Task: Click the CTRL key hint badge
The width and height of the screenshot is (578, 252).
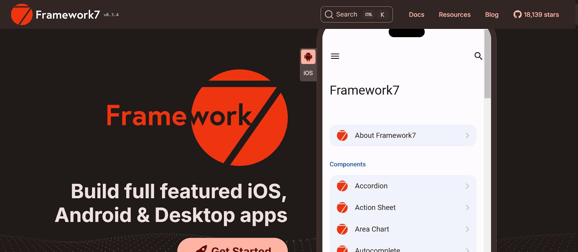Action: (369, 14)
